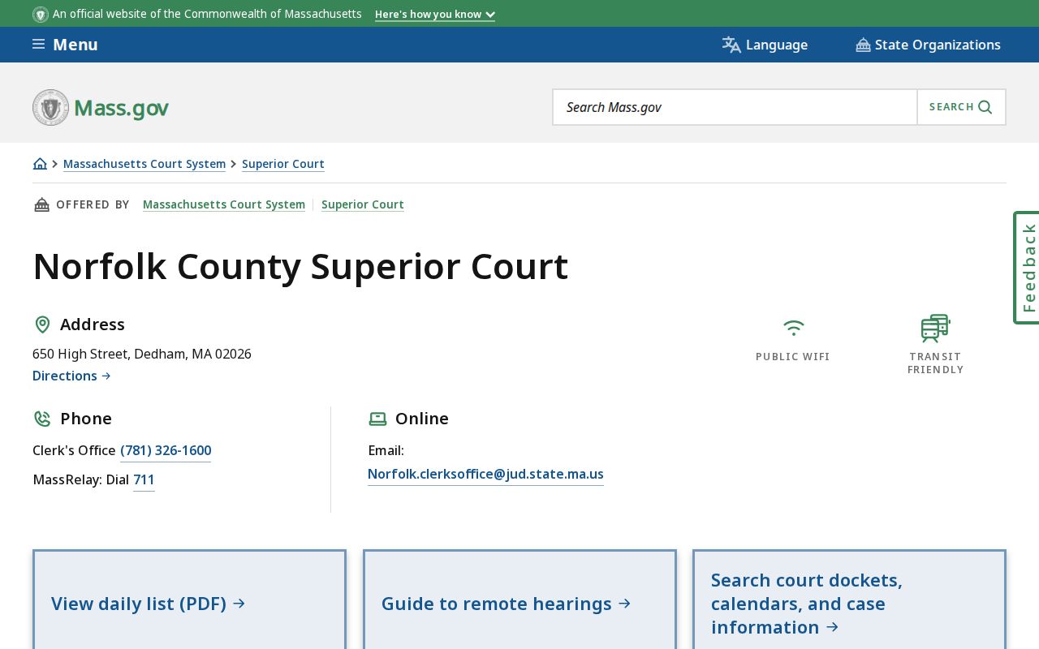
Task: Click the Online laptop icon
Action: 377,419
